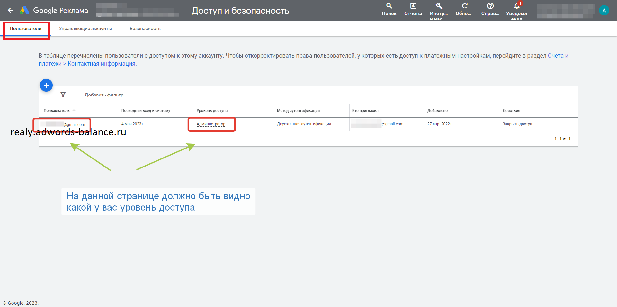The height and width of the screenshot is (307, 617).
Task: Open the Администратор access level dropdown
Action: pos(211,124)
